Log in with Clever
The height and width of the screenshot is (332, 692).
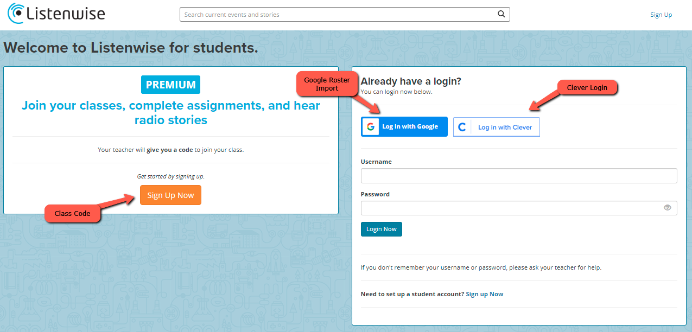[497, 127]
